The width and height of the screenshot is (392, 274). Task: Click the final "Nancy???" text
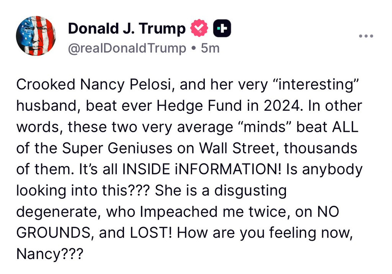click(49, 253)
